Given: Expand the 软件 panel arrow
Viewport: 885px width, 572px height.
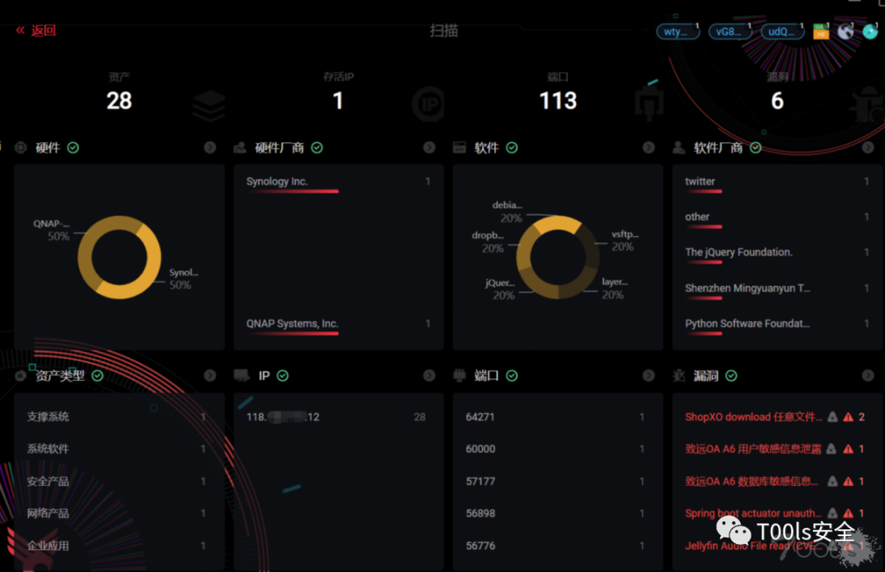Looking at the screenshot, I should 648,148.
